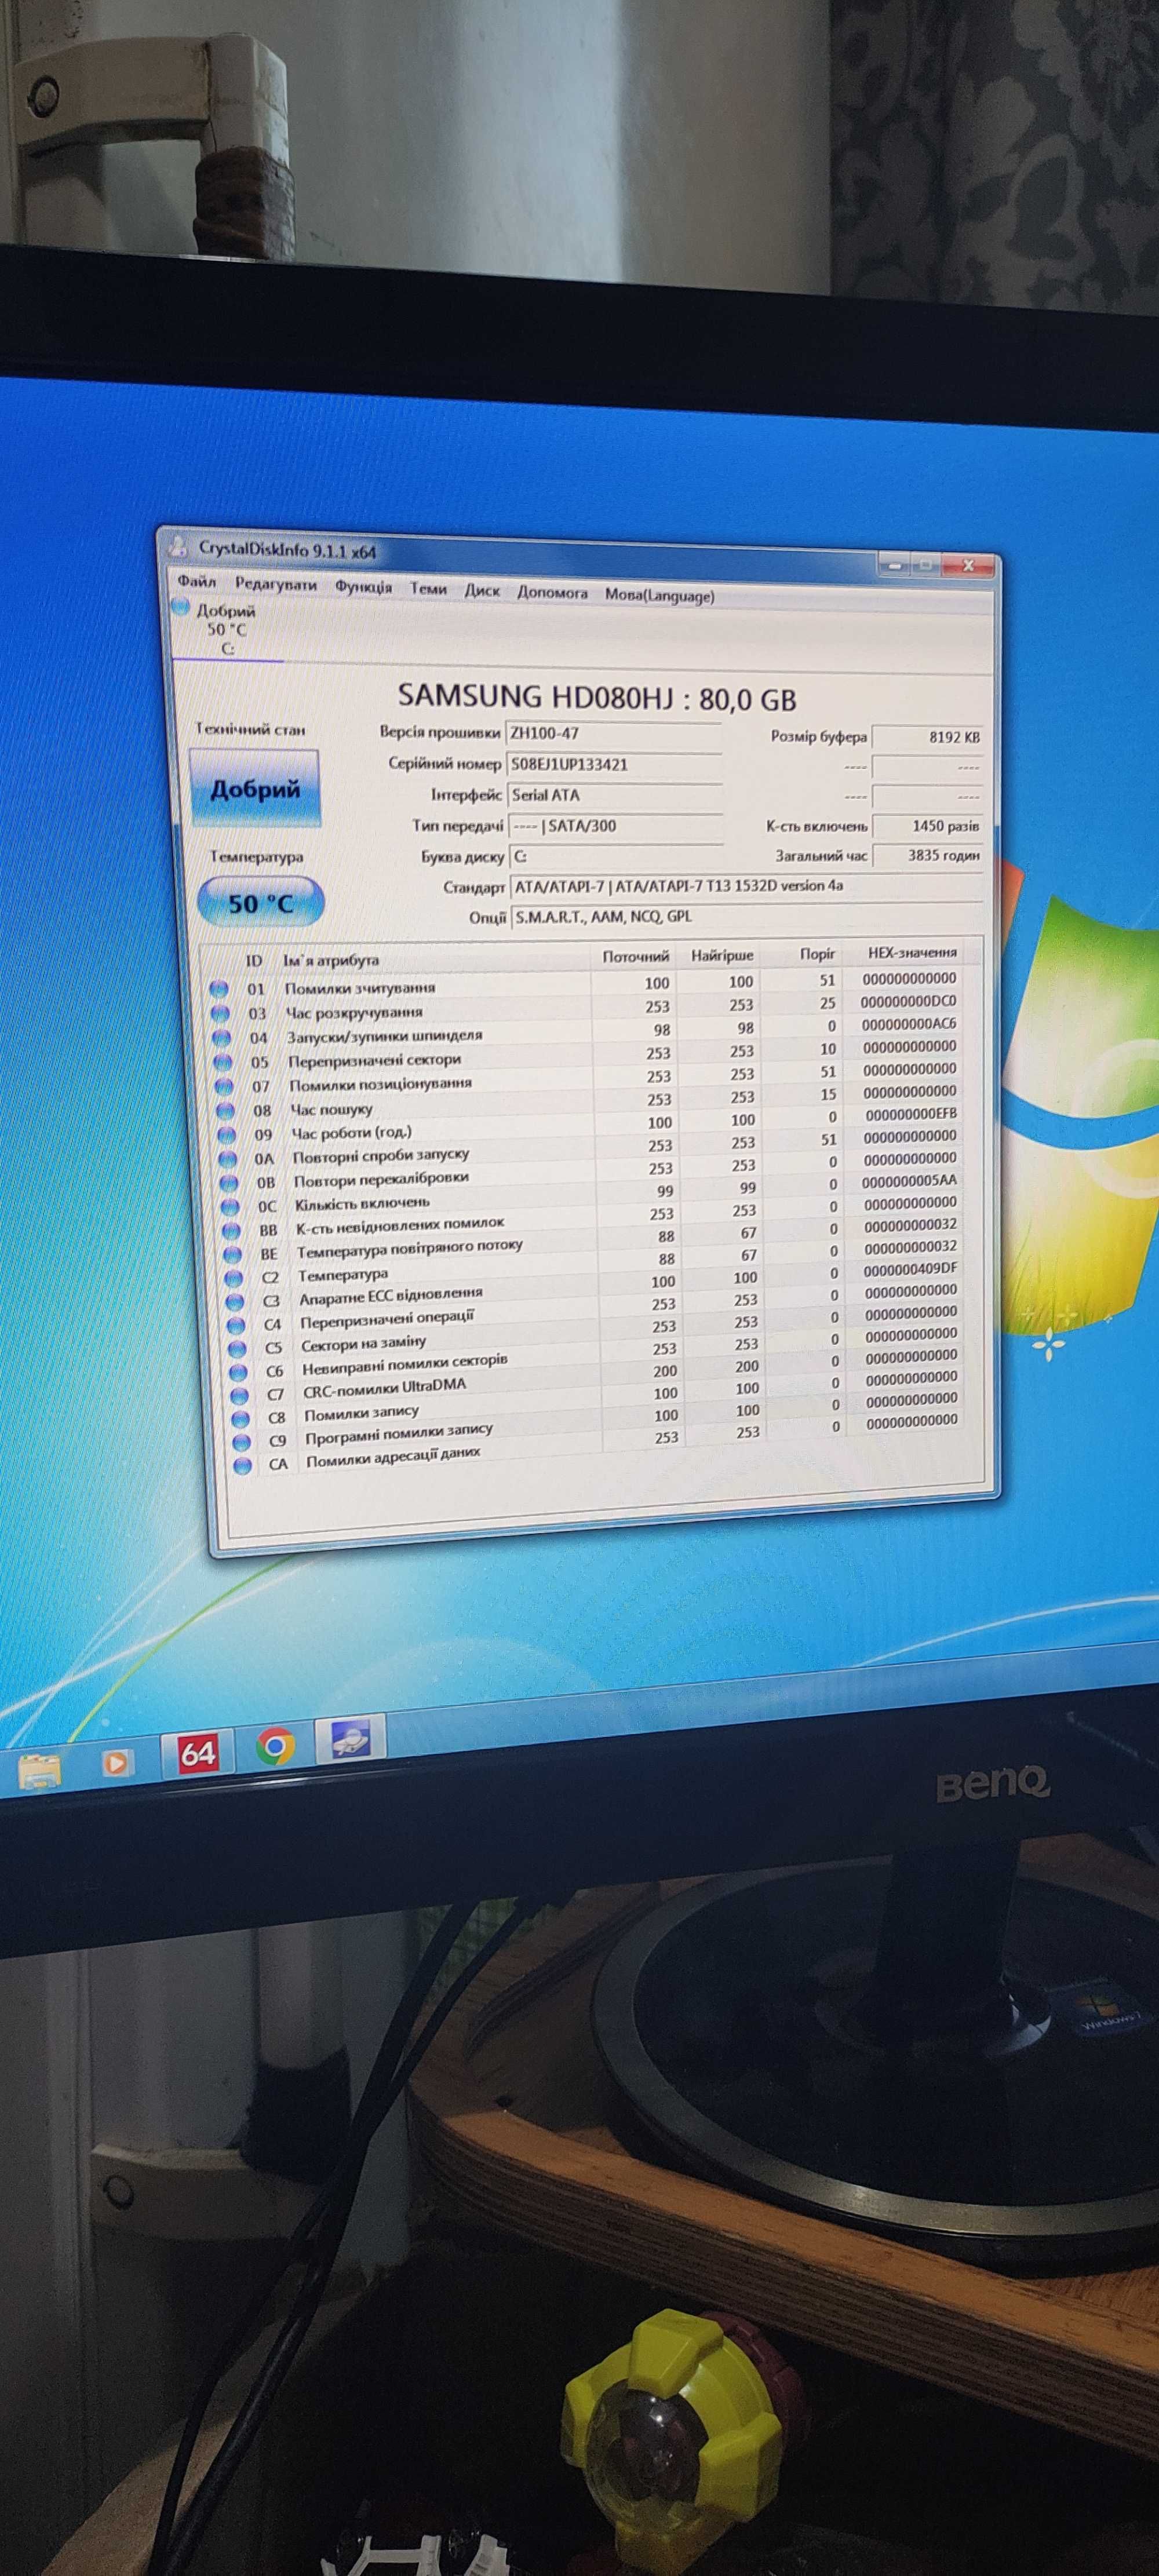Click the Добрий health status button

point(255,789)
